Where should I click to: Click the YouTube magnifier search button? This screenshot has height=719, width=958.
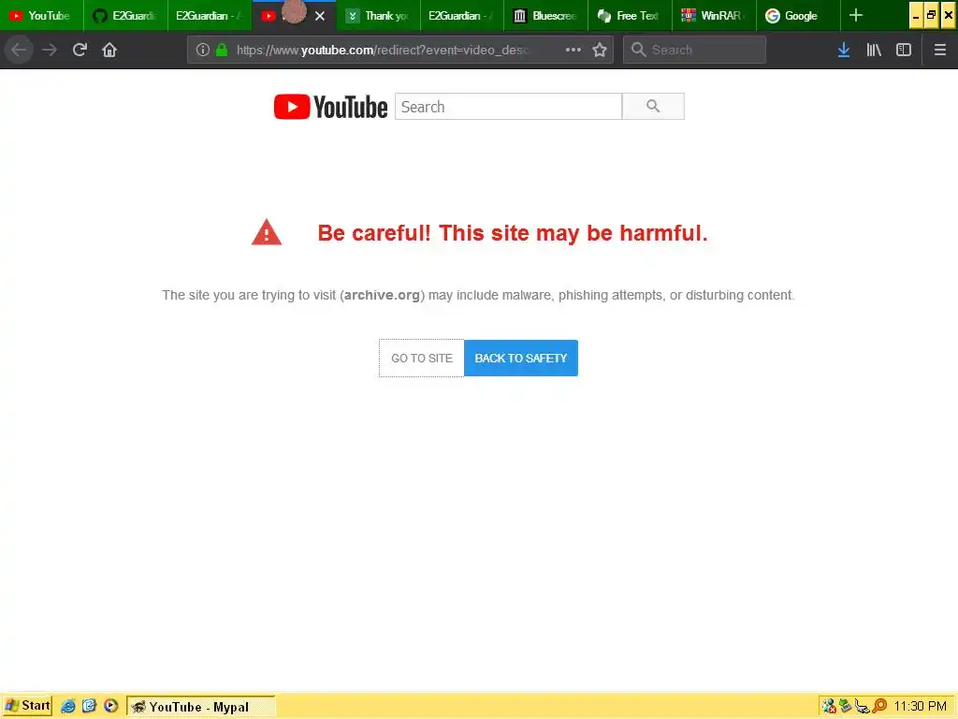(653, 107)
